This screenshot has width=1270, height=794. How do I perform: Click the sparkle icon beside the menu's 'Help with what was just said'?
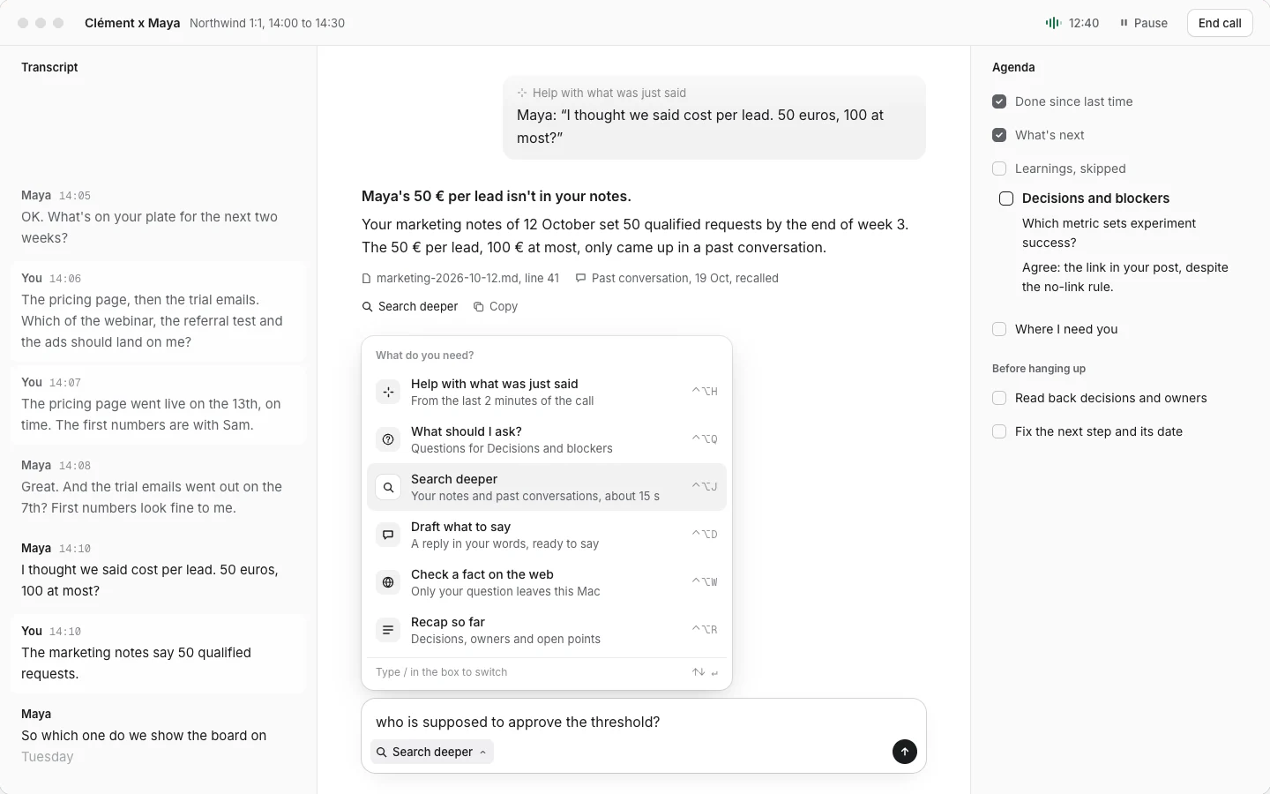click(388, 392)
